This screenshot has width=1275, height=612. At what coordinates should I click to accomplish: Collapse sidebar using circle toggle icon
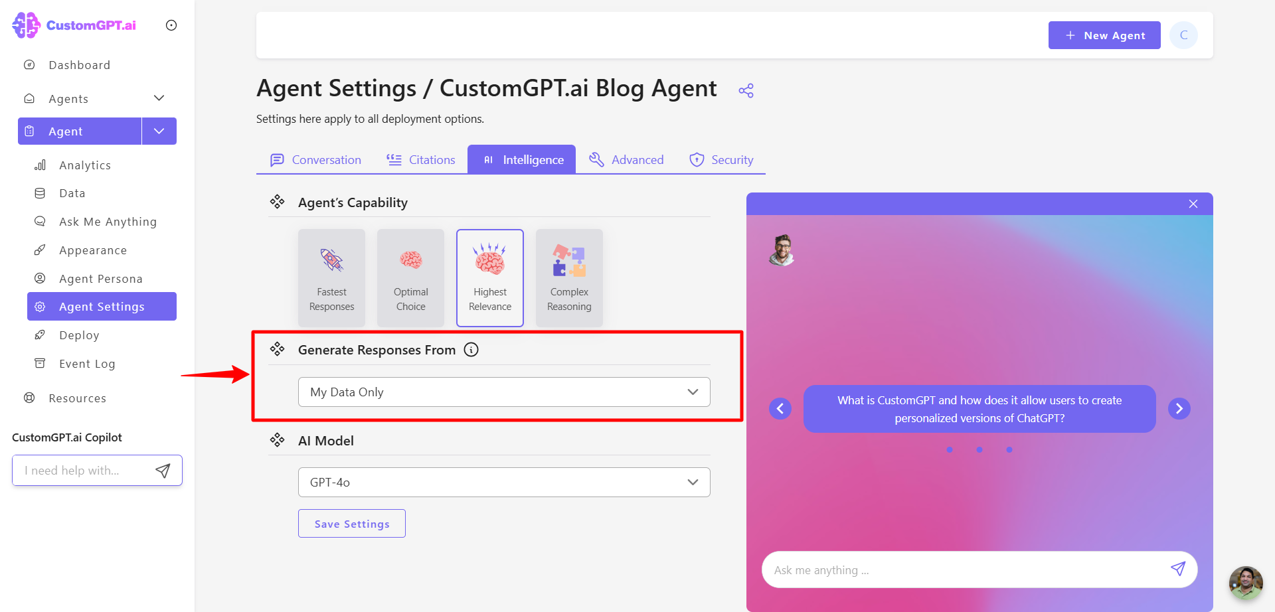coord(171,25)
